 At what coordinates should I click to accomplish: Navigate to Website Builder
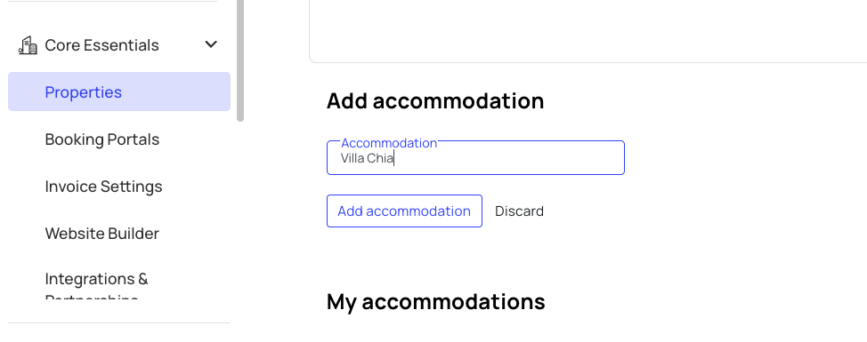(102, 234)
